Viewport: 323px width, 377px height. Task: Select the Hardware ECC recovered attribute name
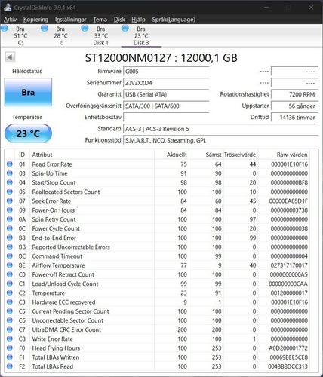click(63, 302)
